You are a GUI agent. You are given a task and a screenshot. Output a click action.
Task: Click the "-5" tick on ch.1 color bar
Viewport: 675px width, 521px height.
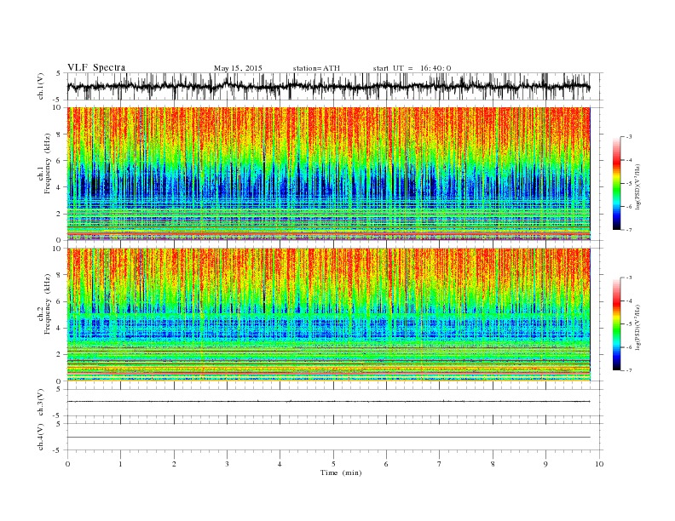(629, 184)
